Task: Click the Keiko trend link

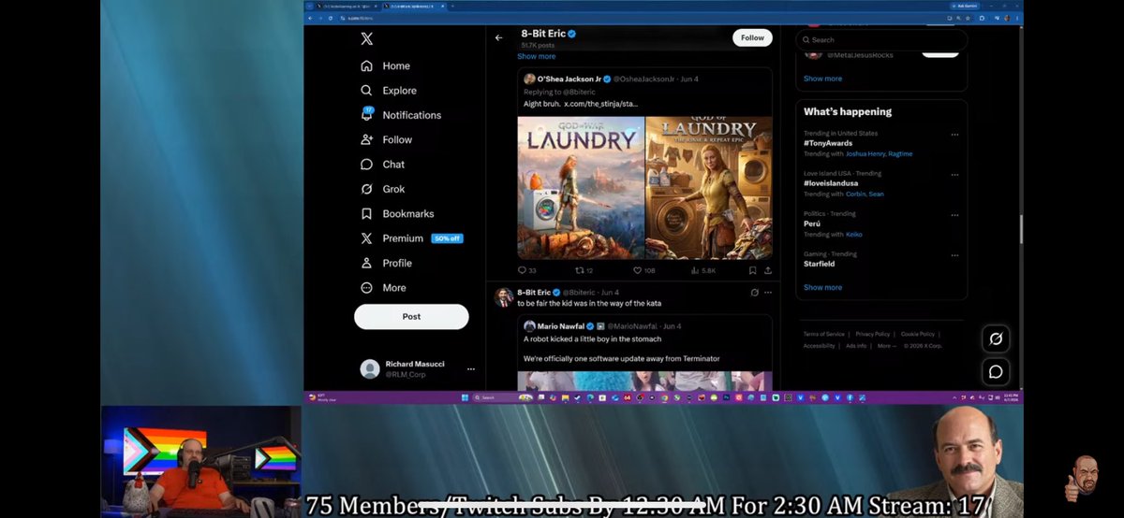Action: 854,234
